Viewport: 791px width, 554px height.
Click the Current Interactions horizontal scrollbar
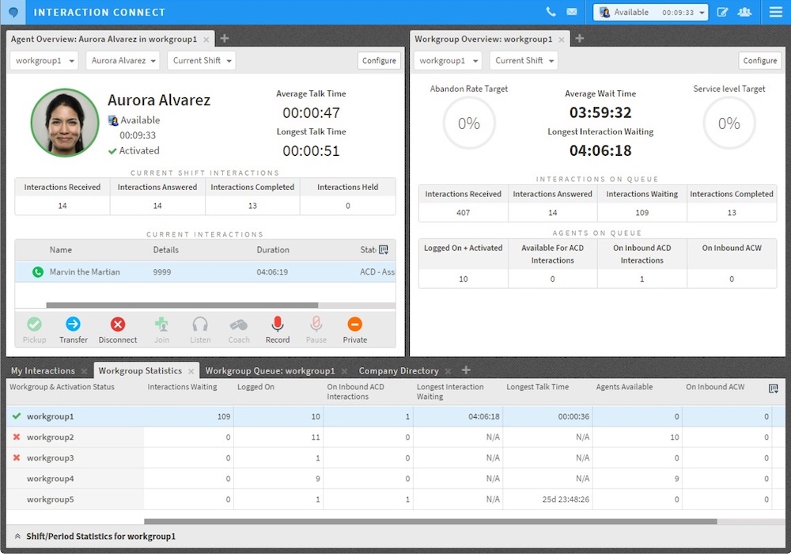pyautogui.click(x=182, y=305)
